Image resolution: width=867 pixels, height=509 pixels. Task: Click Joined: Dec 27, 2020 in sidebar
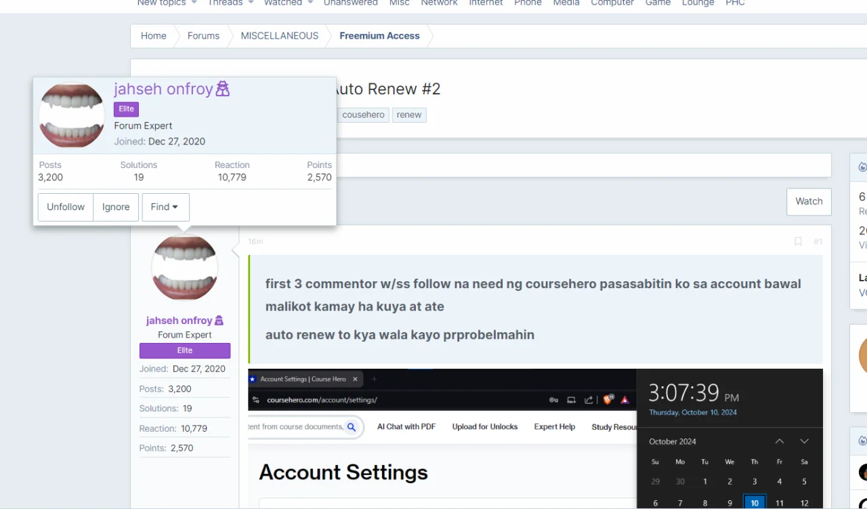point(183,369)
